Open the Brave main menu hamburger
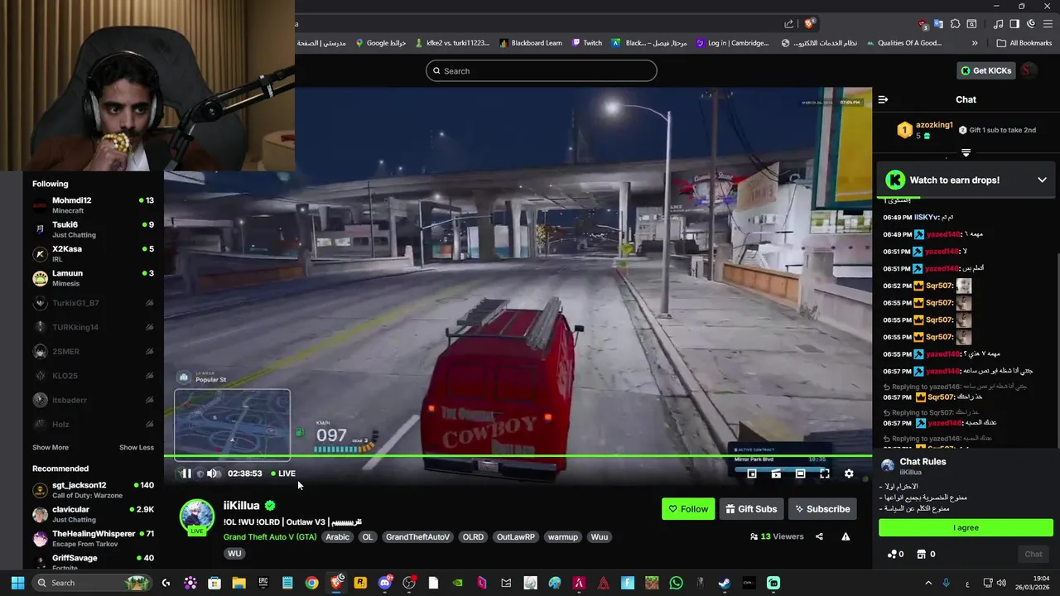Viewport: 1060px width, 596px height. (1048, 24)
